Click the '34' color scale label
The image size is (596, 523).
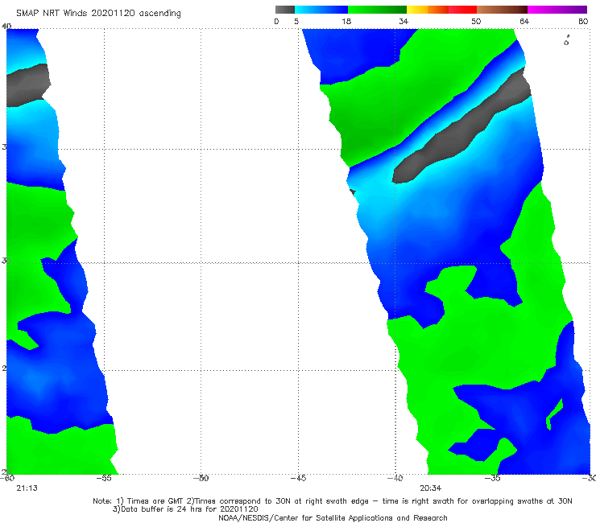click(404, 21)
